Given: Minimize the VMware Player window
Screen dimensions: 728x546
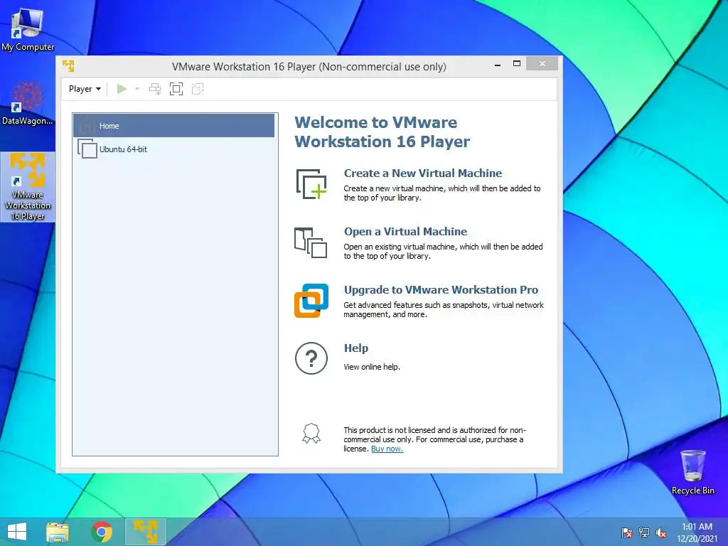Looking at the screenshot, I should pyautogui.click(x=497, y=64).
